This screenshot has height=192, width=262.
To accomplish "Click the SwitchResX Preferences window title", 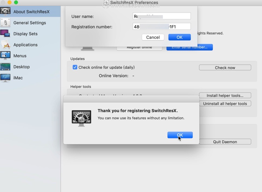I will pyautogui.click(x=134, y=2).
